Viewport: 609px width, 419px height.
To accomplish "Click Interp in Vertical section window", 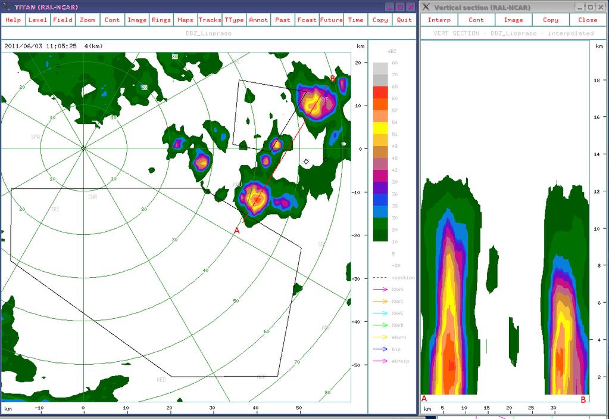I will click(439, 20).
